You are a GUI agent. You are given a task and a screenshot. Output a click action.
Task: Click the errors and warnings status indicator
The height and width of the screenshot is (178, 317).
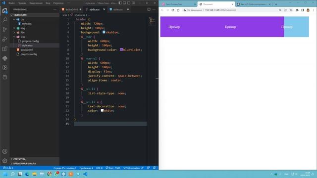8,168
